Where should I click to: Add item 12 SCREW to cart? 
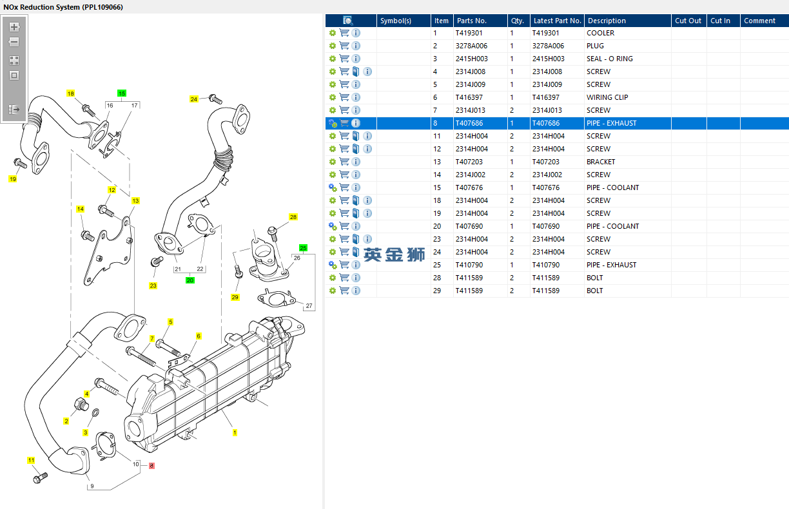click(x=344, y=149)
